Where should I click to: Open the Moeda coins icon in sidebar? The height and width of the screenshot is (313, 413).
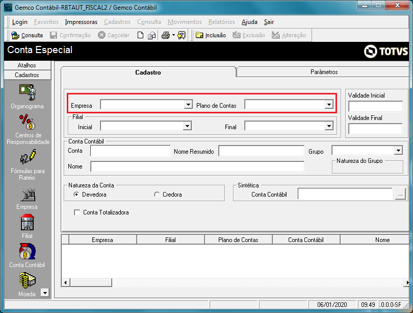pos(28,280)
